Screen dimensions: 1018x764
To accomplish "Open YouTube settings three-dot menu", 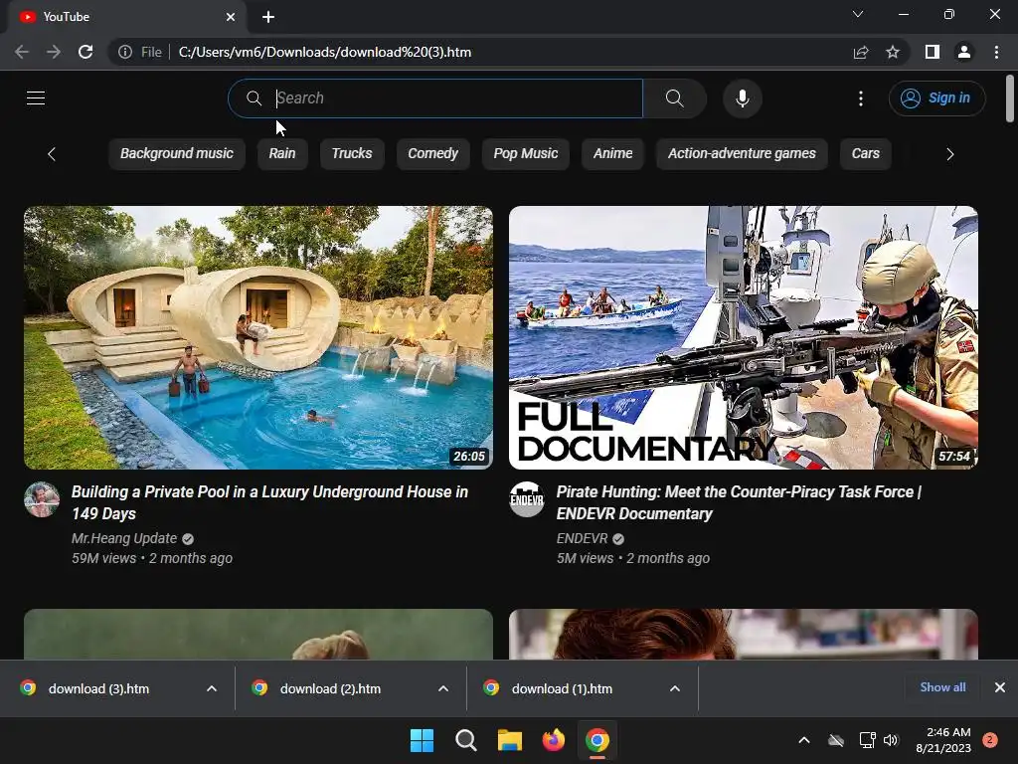I will tap(861, 98).
